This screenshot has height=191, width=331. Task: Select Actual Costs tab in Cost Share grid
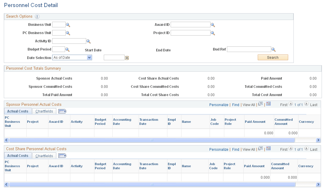pos(18,155)
